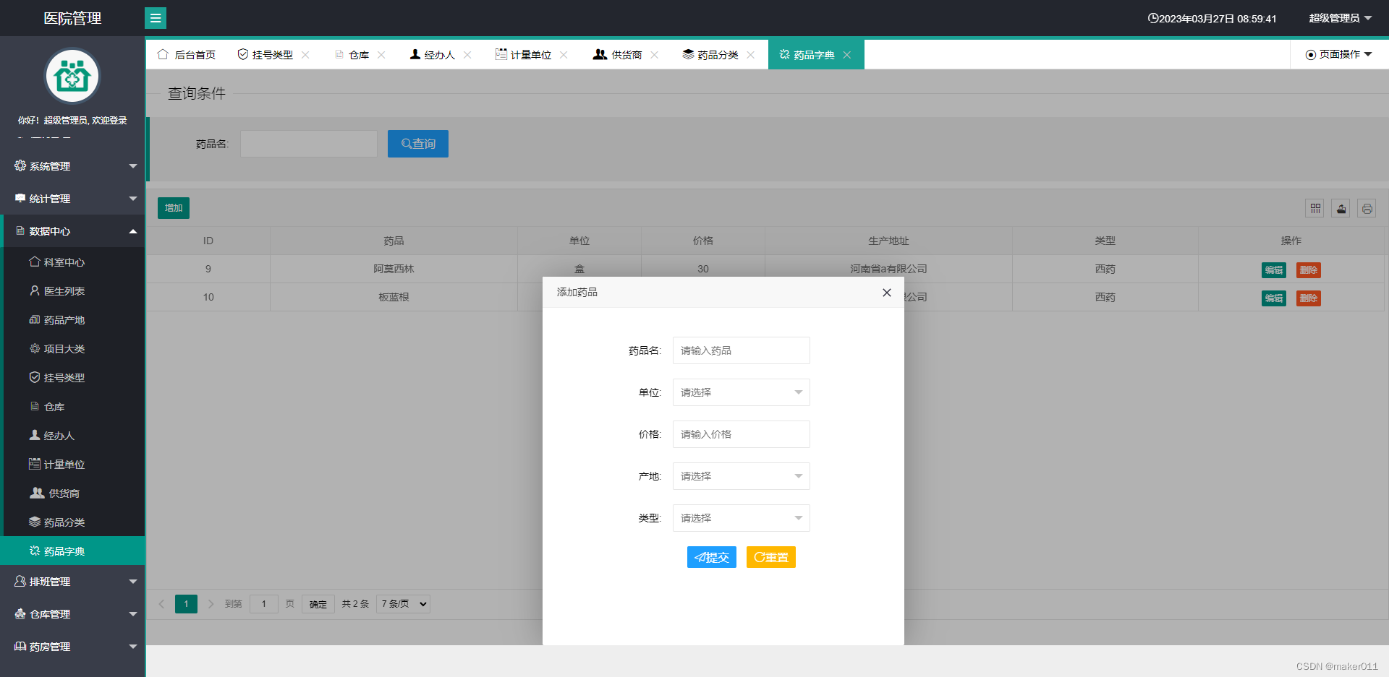This screenshot has width=1389, height=677.
Task: Close the 供货商 tab
Action: pos(654,55)
